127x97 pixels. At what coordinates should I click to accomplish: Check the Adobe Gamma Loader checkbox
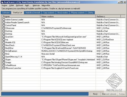[x=4, y=20]
